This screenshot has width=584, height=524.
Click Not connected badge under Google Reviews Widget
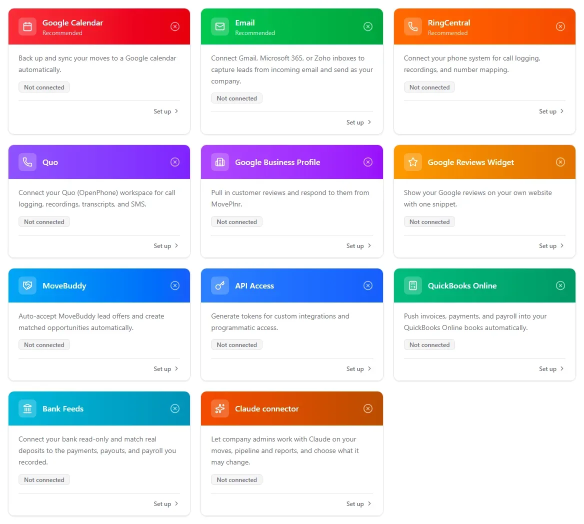point(429,222)
